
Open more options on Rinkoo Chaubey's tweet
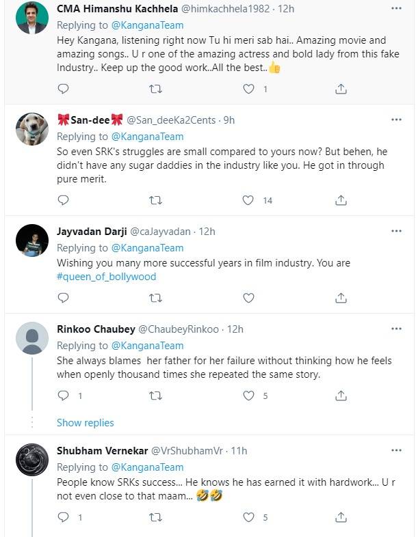coord(396,329)
